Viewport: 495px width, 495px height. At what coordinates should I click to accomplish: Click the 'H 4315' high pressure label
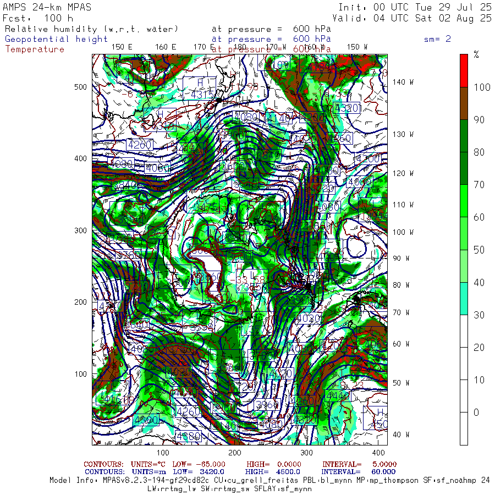coord(200,89)
